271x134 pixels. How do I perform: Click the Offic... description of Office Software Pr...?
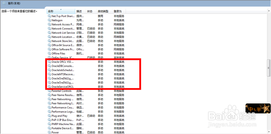pyautogui.click(x=80, y=49)
